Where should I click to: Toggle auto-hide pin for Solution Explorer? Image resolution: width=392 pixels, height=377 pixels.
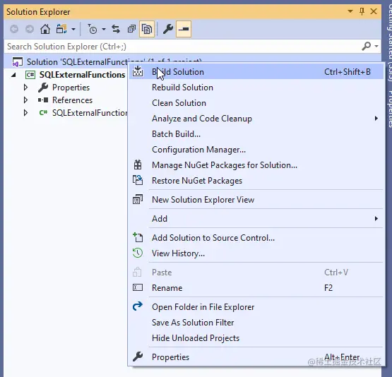pyautogui.click(x=362, y=11)
